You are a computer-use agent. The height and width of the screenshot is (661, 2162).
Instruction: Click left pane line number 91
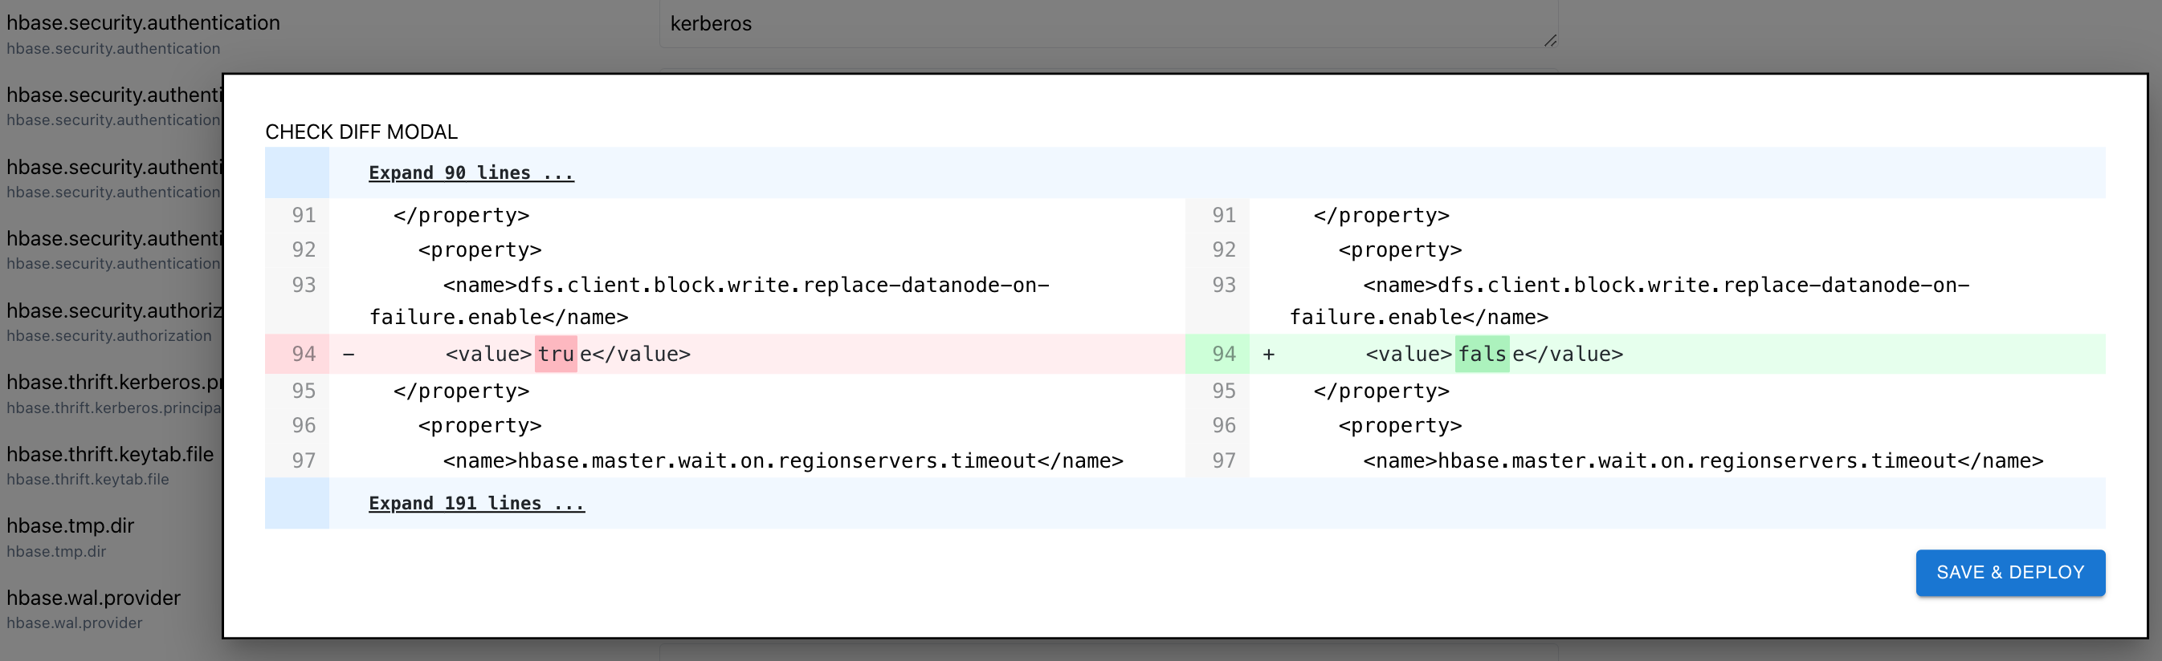point(303,216)
